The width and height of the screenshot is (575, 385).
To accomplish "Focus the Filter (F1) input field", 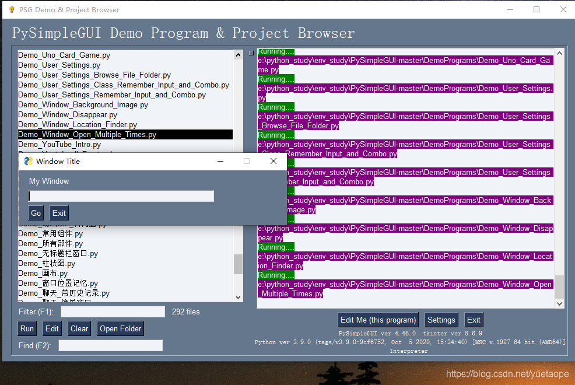I will [113, 311].
